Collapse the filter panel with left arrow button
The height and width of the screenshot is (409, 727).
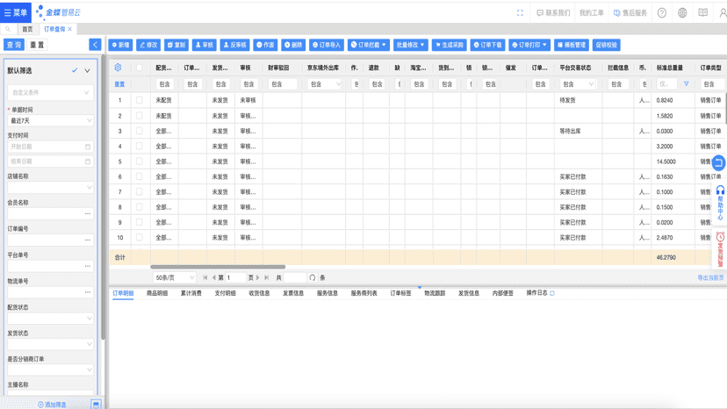[95, 45]
